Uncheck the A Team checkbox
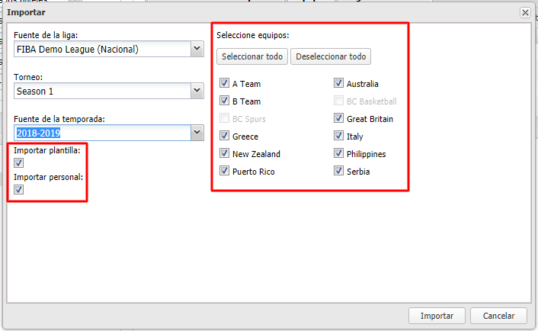Viewport: 538px width, 331px height. pos(225,84)
